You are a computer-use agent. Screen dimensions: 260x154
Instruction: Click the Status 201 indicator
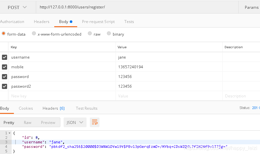250,108
